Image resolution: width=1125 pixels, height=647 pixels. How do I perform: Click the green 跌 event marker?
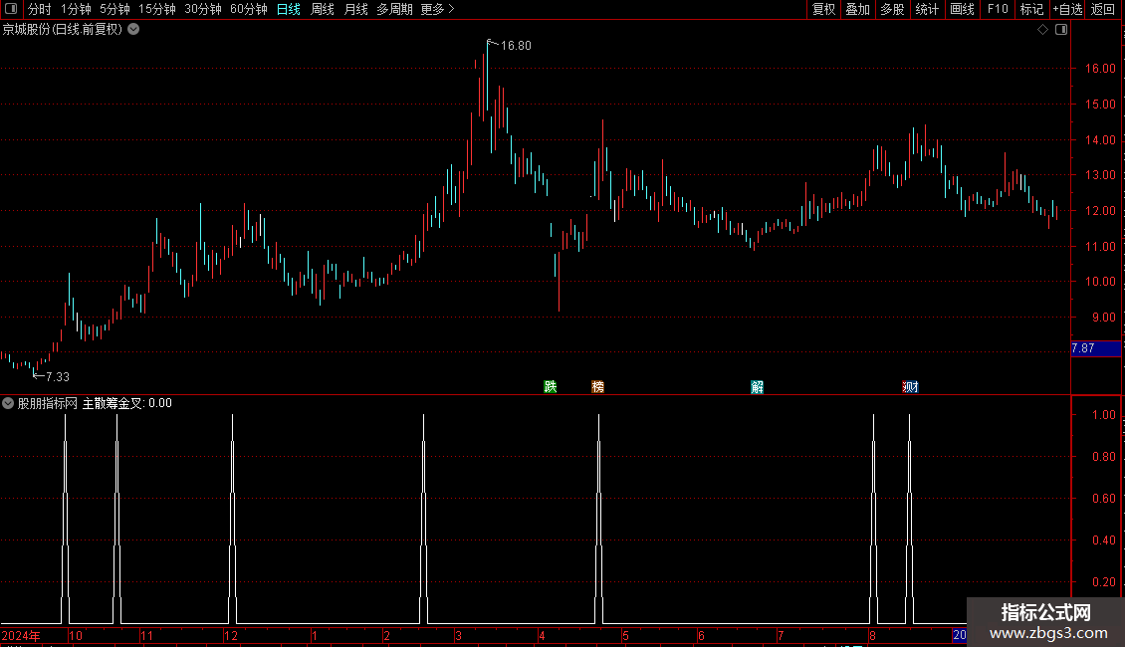pyautogui.click(x=551, y=386)
